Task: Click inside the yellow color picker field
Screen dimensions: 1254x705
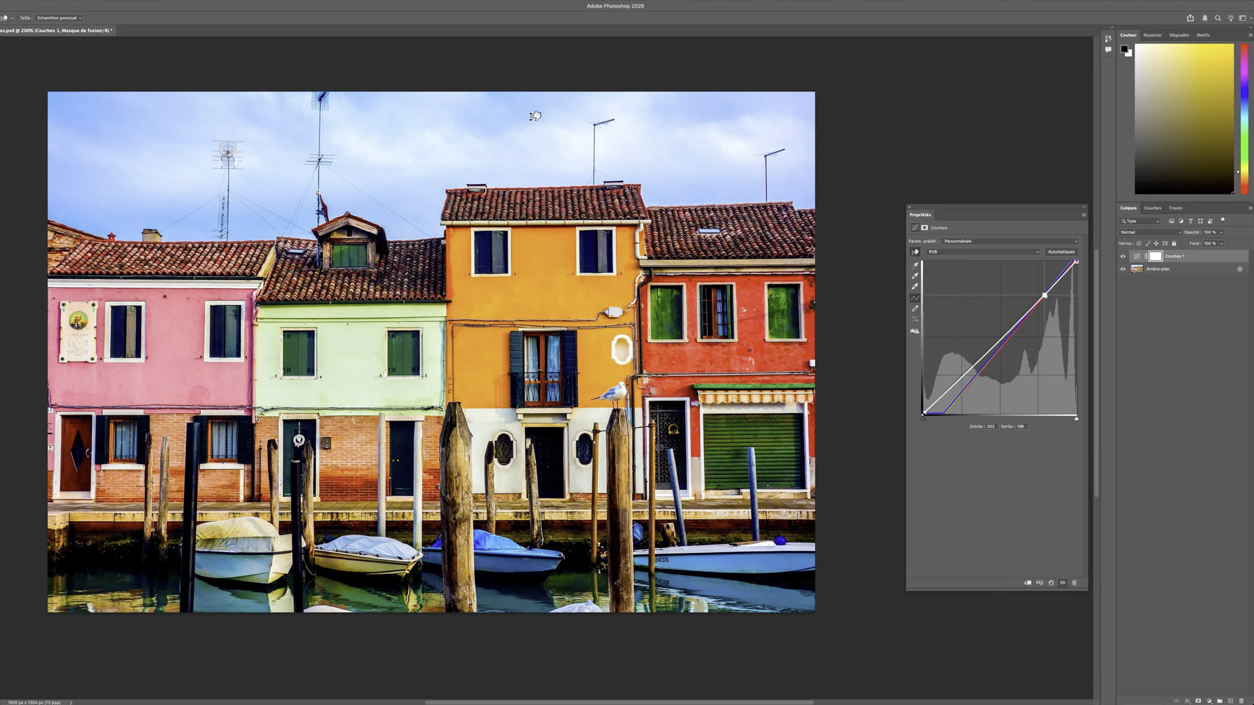Action: coord(1183,119)
